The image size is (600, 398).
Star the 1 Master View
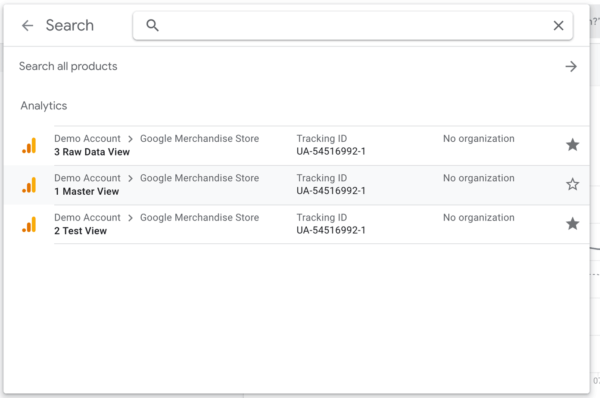[572, 184]
